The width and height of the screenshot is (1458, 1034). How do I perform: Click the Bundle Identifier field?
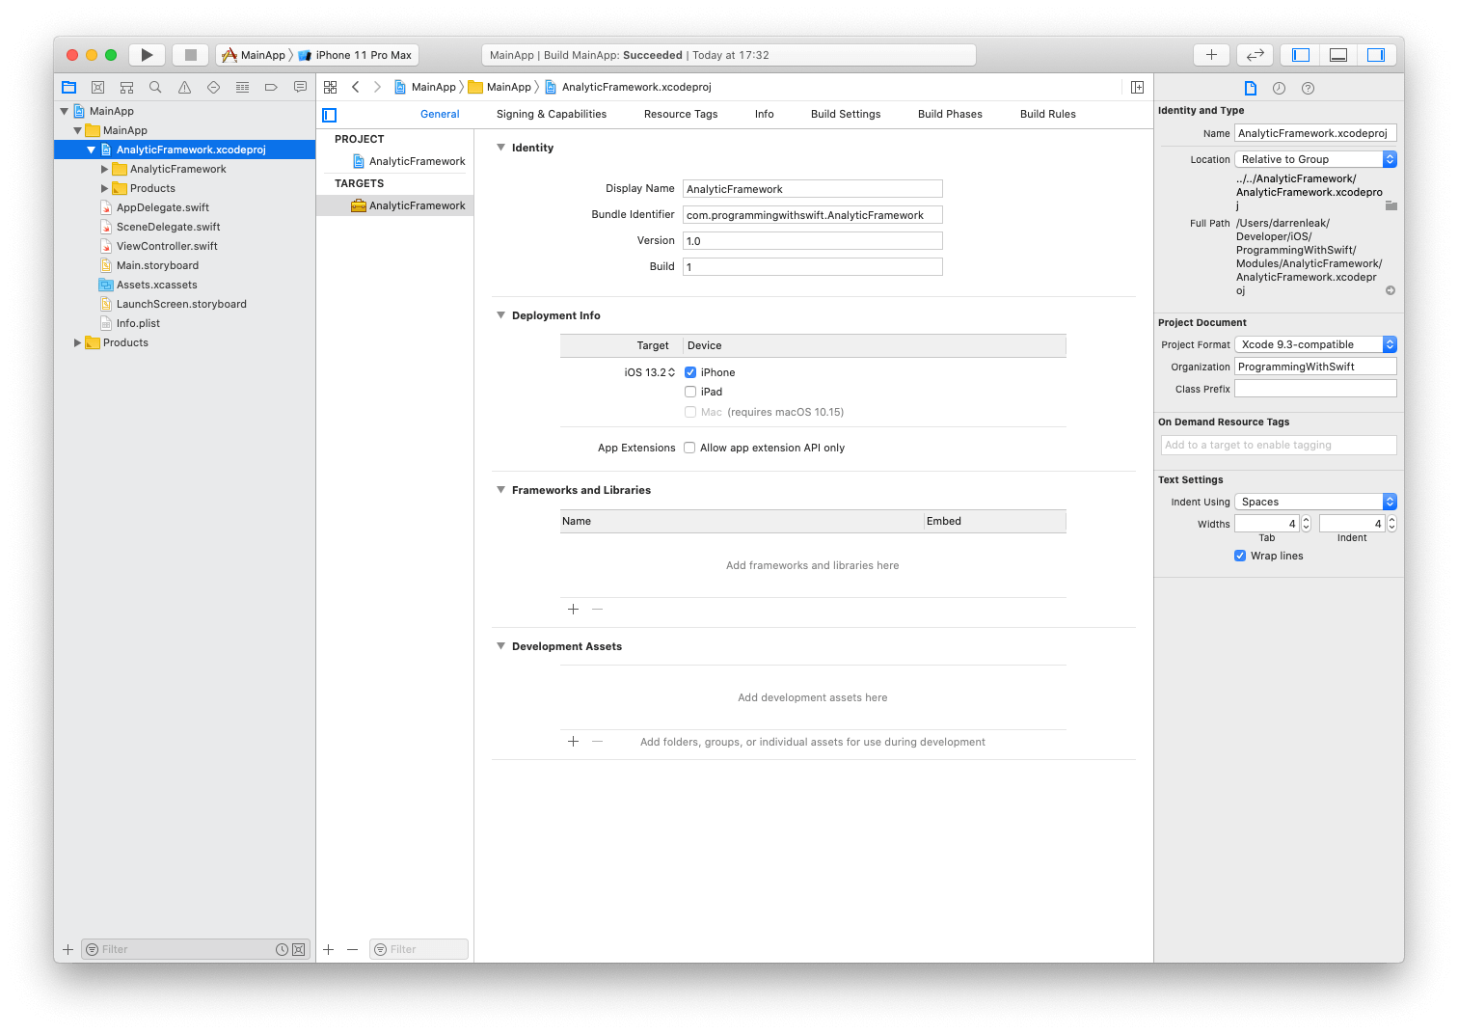pyautogui.click(x=813, y=215)
